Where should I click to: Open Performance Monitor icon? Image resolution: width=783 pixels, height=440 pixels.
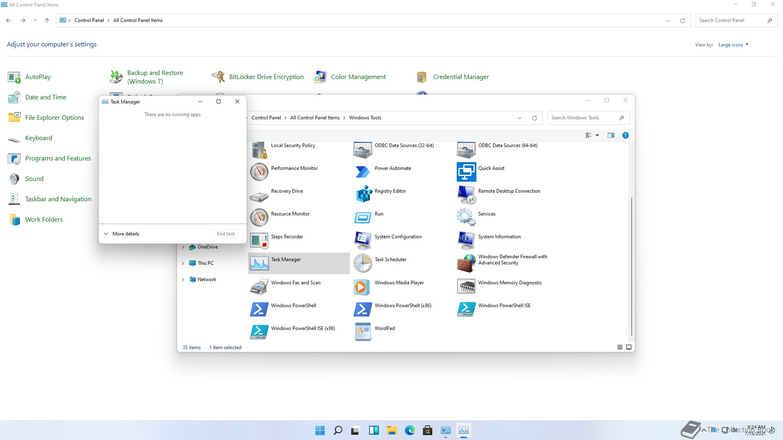point(259,172)
